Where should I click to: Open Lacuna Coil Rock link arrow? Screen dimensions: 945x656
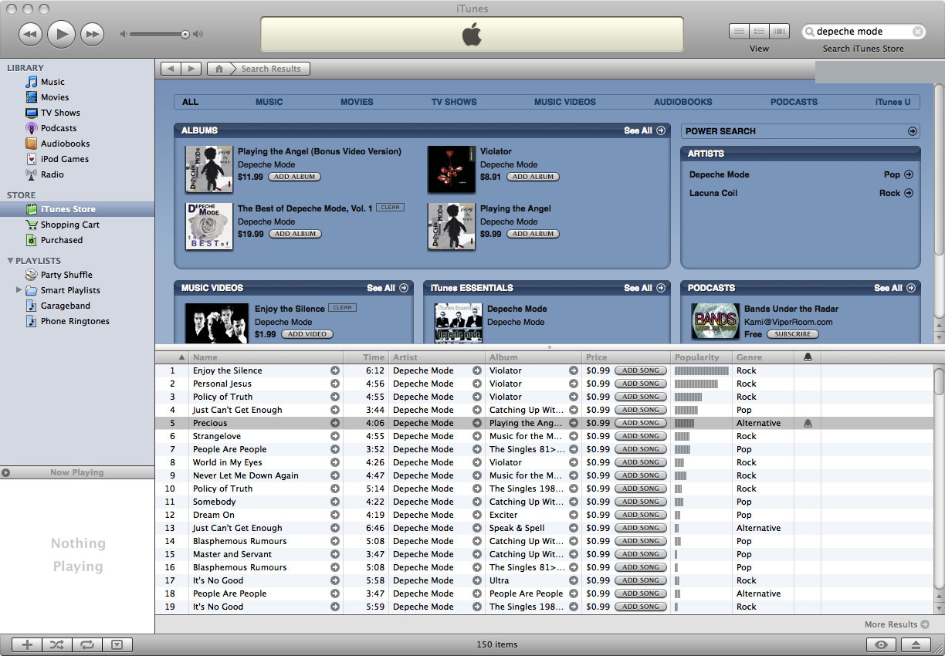909,193
